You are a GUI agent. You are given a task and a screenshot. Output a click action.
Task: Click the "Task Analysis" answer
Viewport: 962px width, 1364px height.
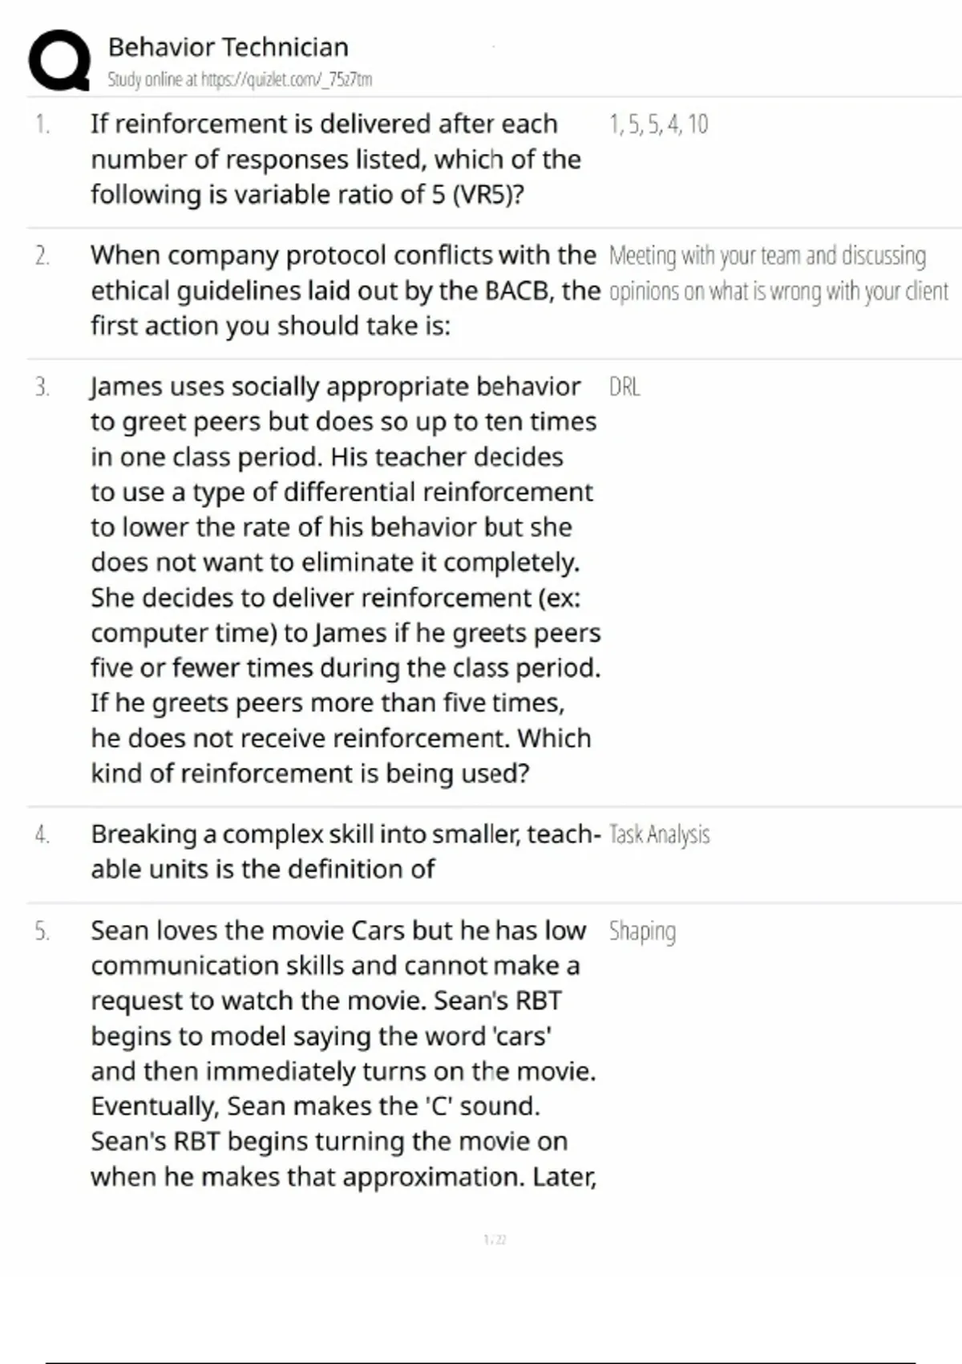(659, 835)
